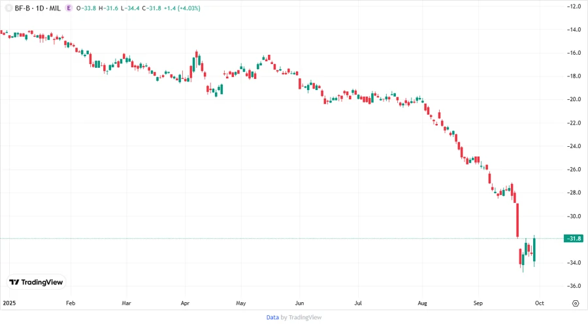Click the purple E earnings badge
The image size is (588, 325).
[x=69, y=8]
